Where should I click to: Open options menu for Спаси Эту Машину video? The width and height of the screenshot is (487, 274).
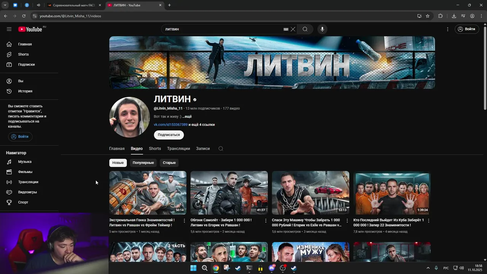click(x=347, y=221)
